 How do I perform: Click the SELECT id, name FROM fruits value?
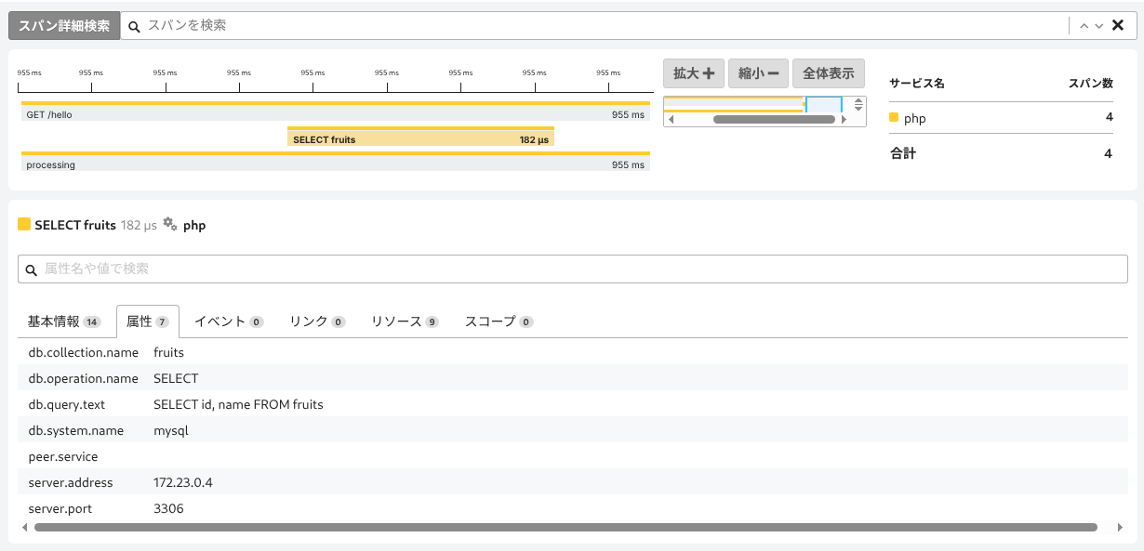pos(238,405)
